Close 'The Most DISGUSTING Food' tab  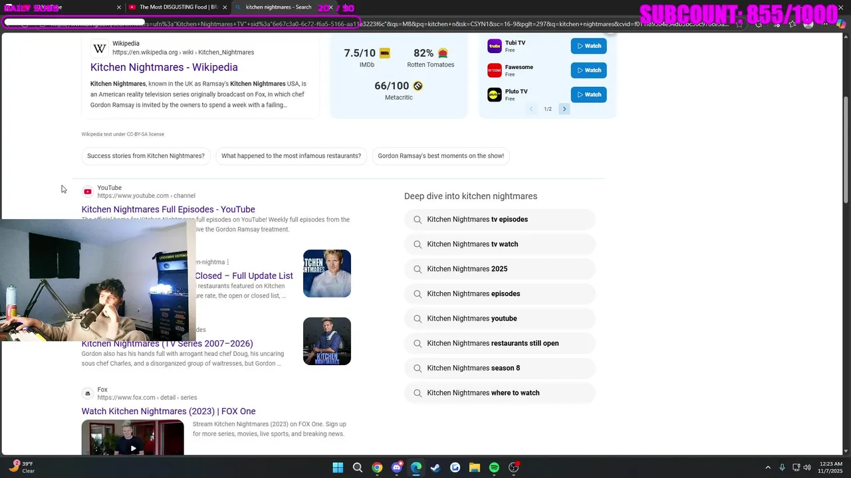point(225,7)
